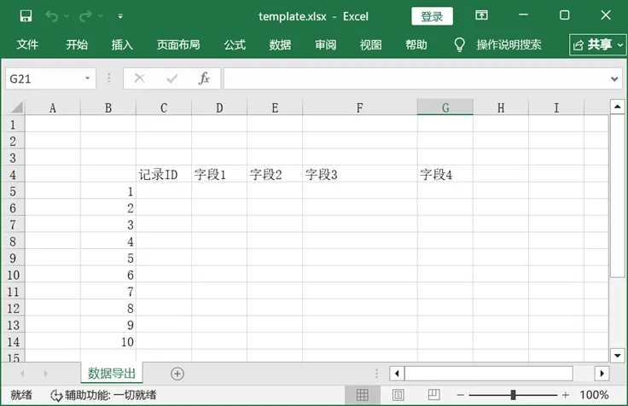Click the New Sheet plus icon
This screenshot has height=406, width=628.
[177, 374]
